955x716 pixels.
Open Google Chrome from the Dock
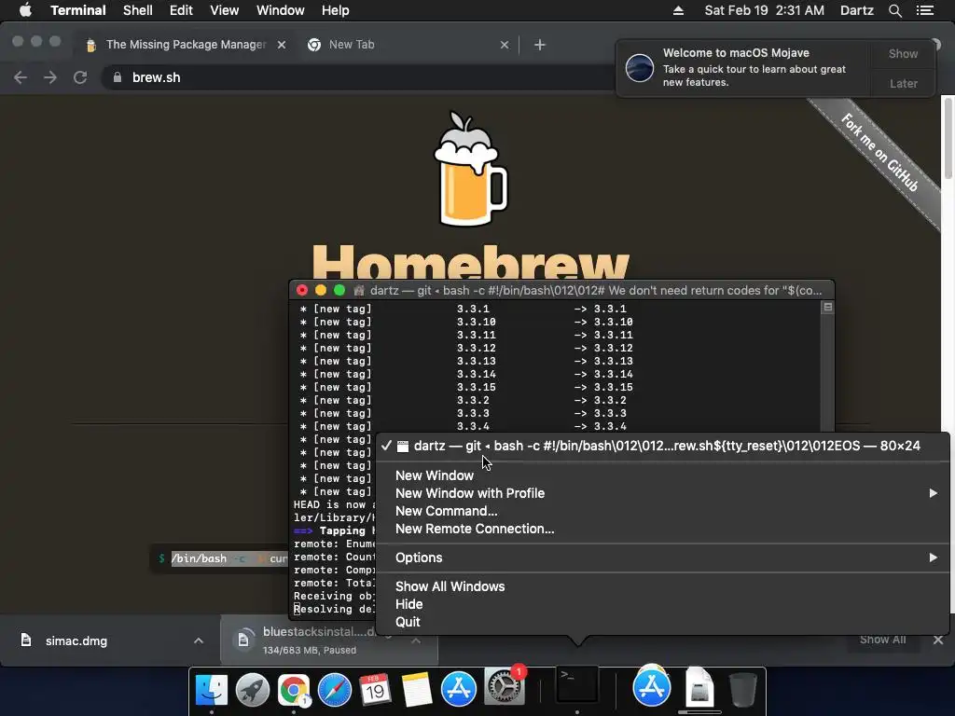(294, 689)
